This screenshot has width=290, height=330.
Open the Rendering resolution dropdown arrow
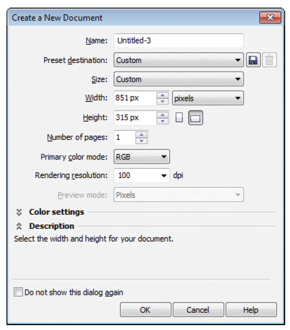point(164,175)
